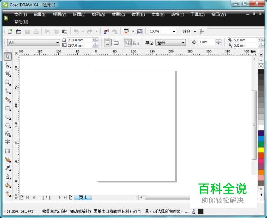Select the Crop tool

(x=8, y=74)
